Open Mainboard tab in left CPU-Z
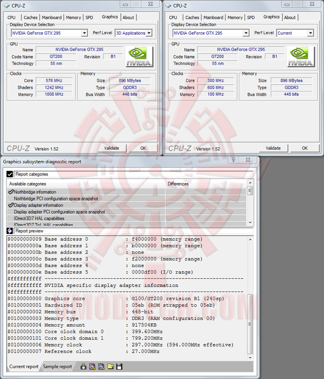Screen dimensions: 324x379 tap(52, 18)
